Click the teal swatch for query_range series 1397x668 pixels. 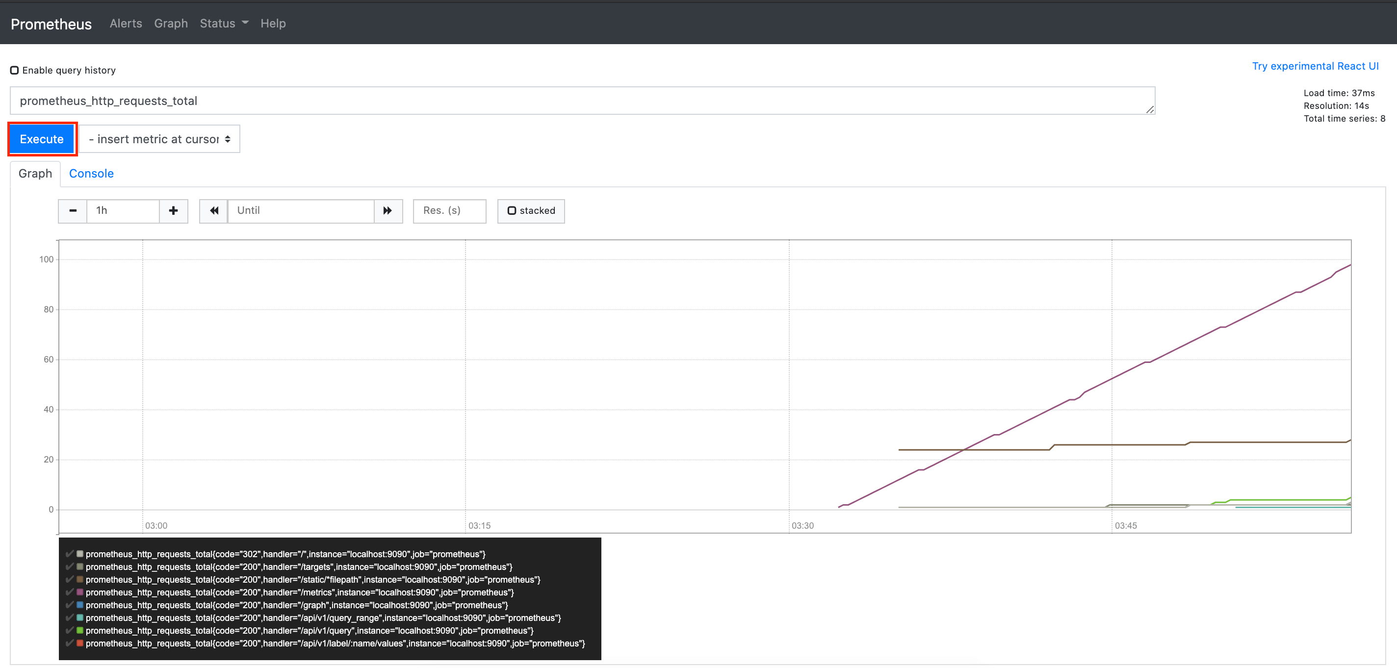click(80, 617)
